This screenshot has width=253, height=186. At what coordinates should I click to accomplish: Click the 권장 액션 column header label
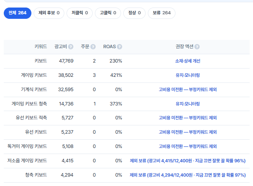pyautogui.click(x=185, y=47)
